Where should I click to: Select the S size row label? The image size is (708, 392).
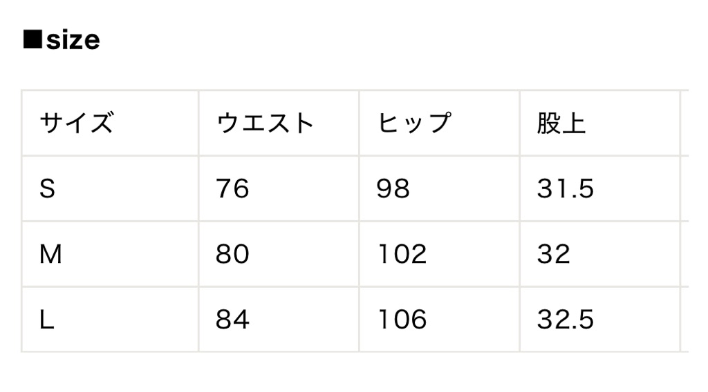[x=47, y=188]
